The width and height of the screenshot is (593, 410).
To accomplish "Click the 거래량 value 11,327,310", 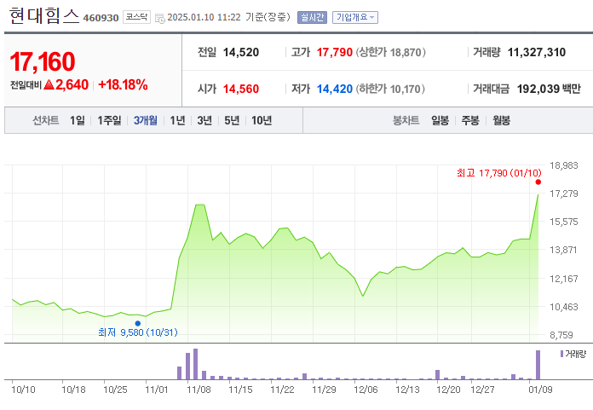I will [537, 52].
